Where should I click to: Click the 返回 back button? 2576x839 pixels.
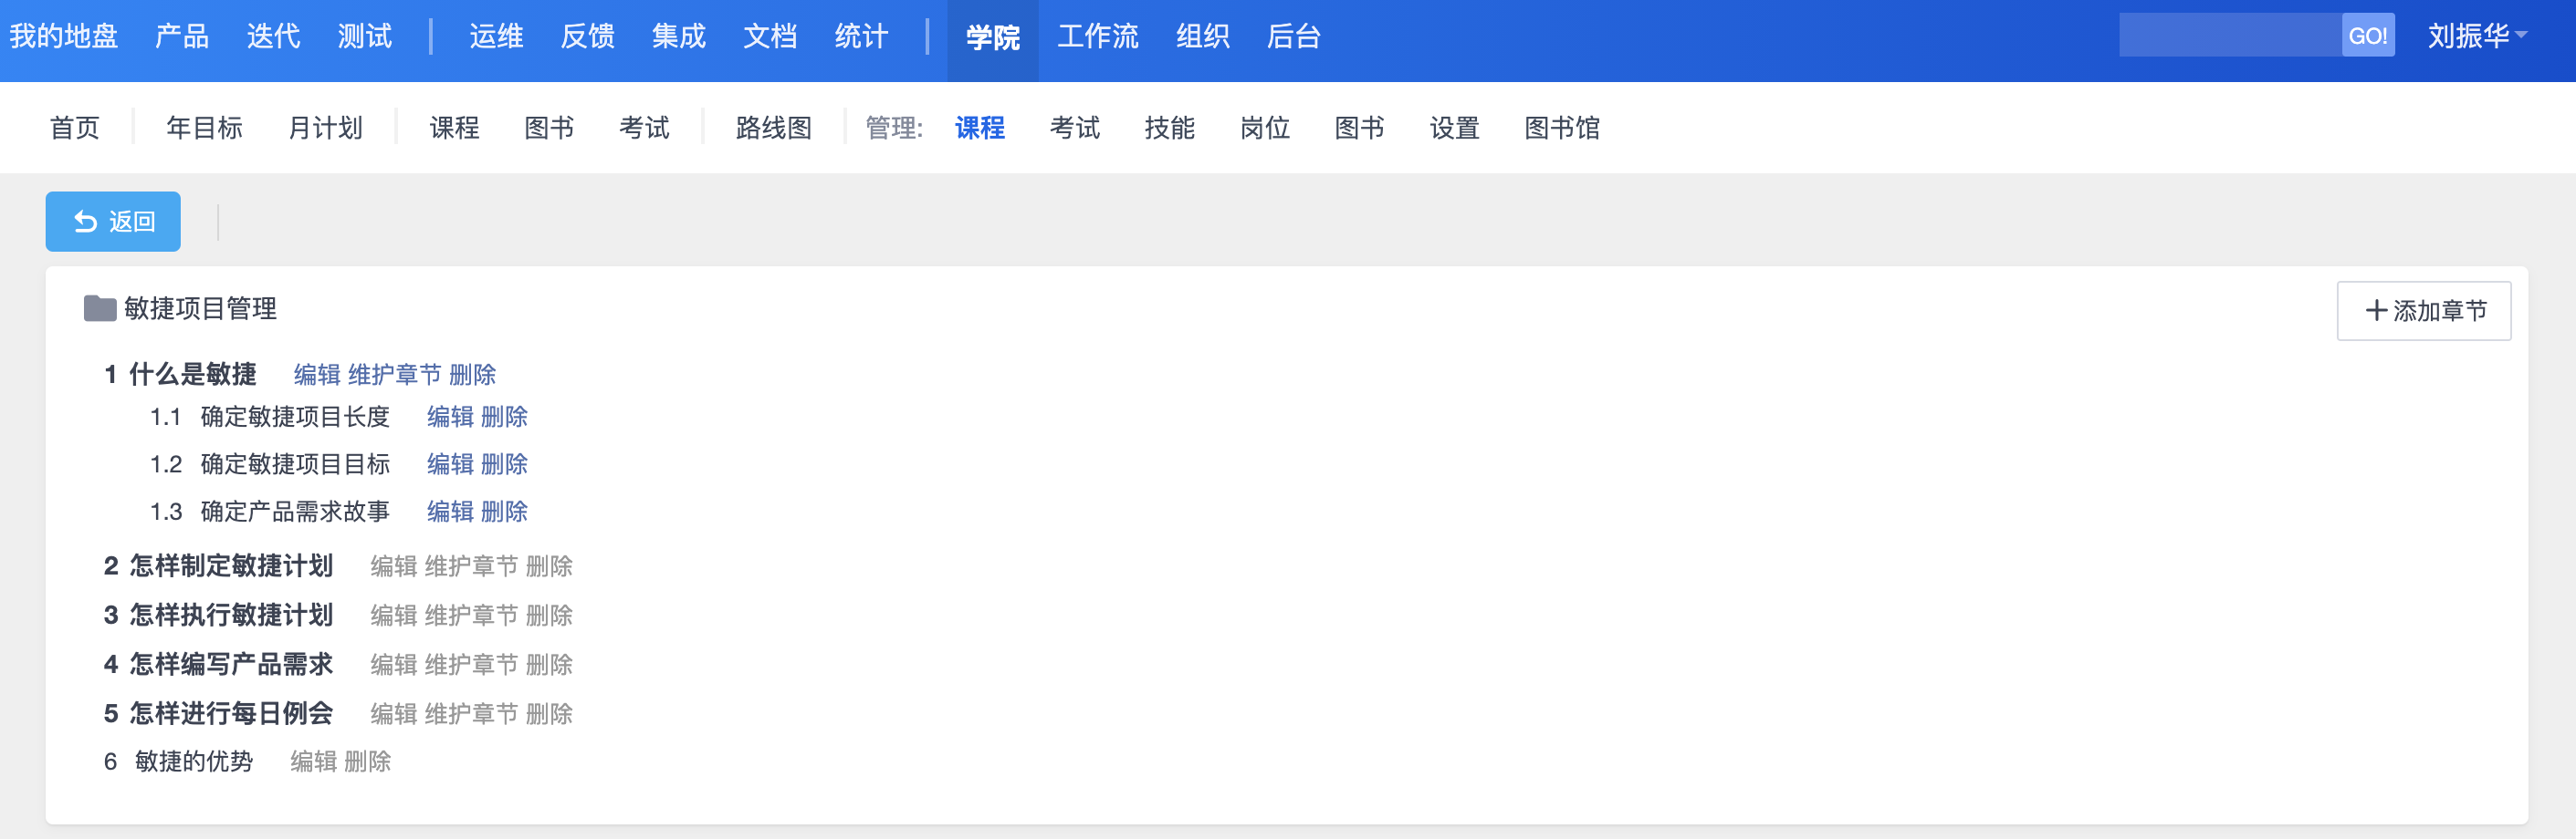pos(113,222)
